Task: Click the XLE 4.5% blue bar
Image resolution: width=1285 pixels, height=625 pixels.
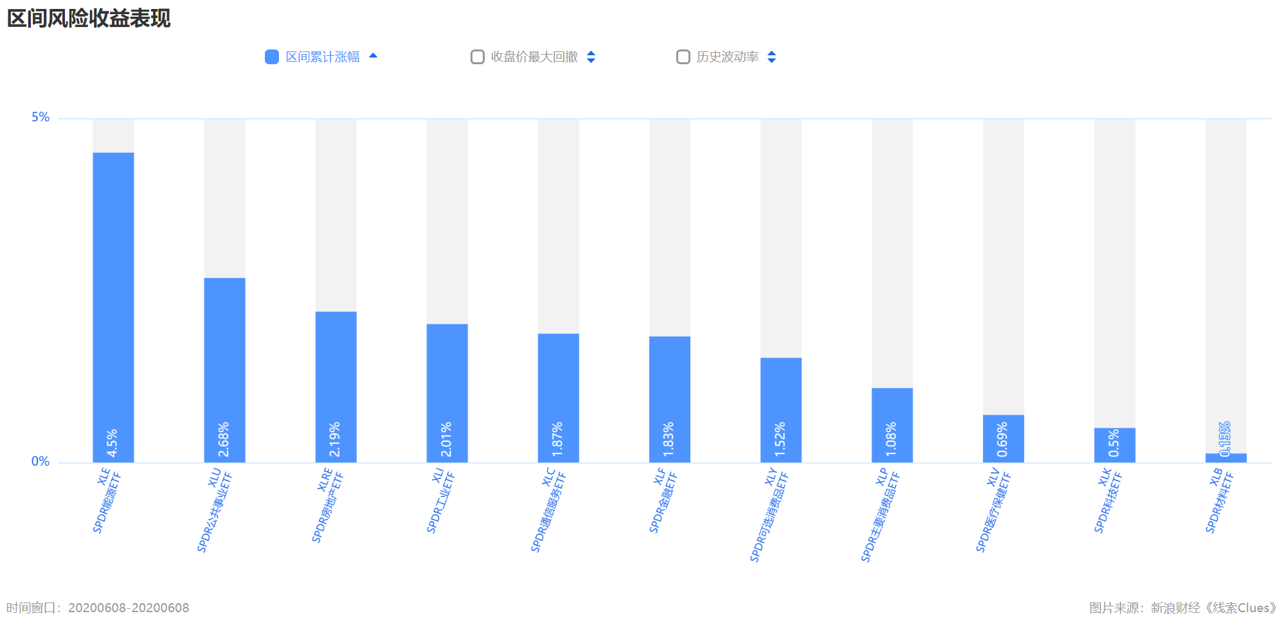Action: (113, 307)
